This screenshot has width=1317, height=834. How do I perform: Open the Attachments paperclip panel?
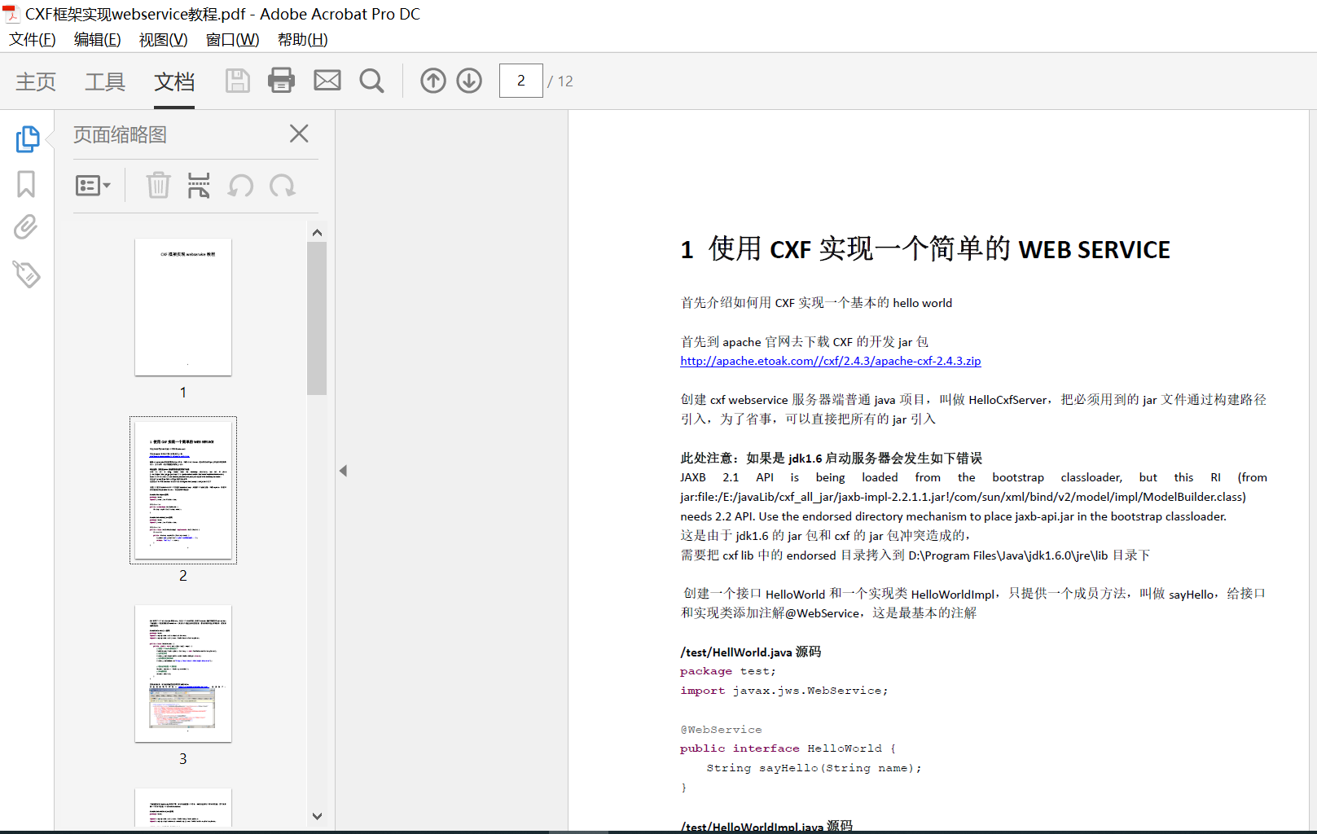26,227
